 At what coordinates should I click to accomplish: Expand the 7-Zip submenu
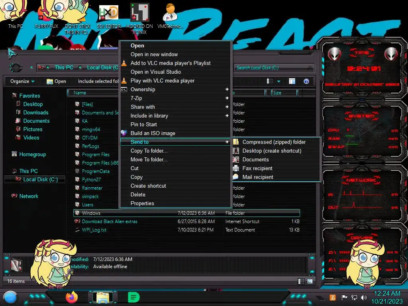pyautogui.click(x=176, y=98)
